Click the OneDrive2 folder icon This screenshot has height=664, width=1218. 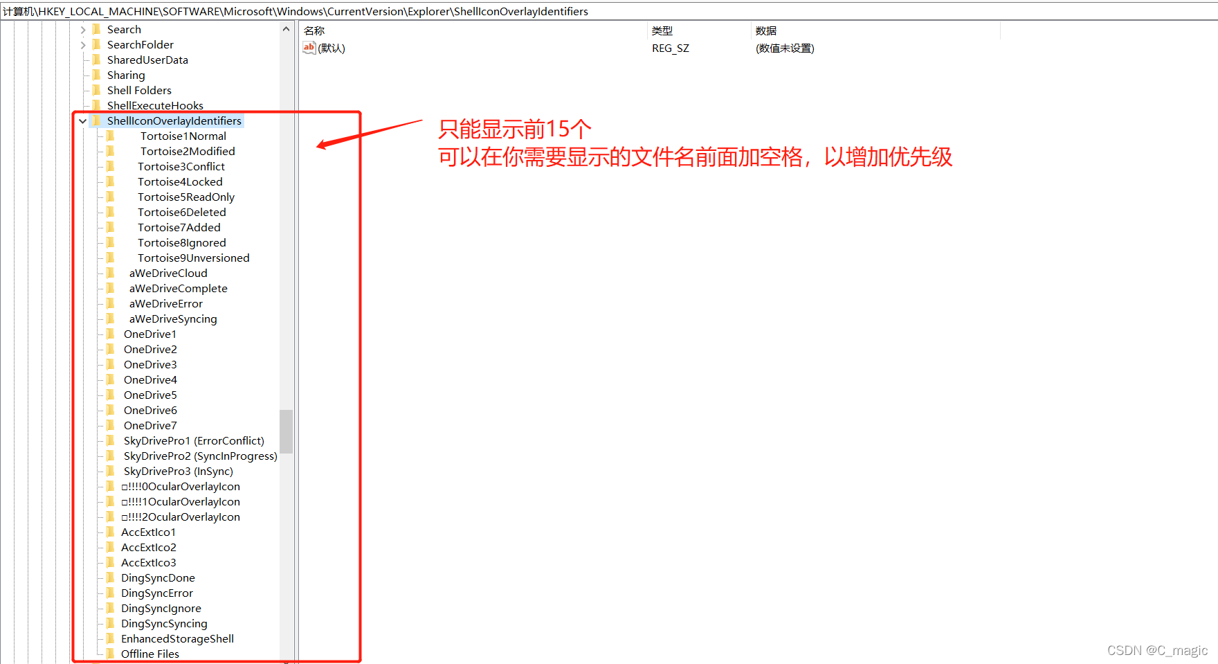point(111,349)
